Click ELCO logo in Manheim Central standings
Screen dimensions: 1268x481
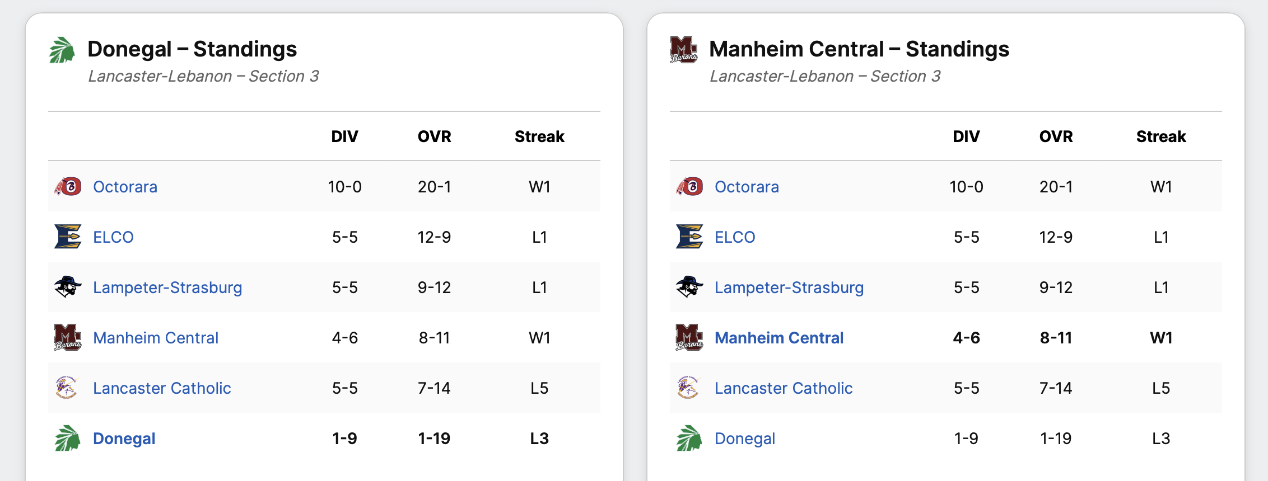pos(689,237)
